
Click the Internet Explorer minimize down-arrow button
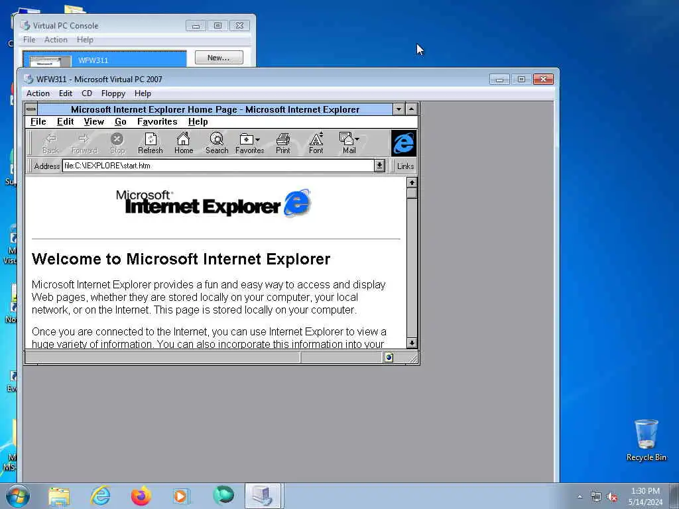(x=399, y=109)
